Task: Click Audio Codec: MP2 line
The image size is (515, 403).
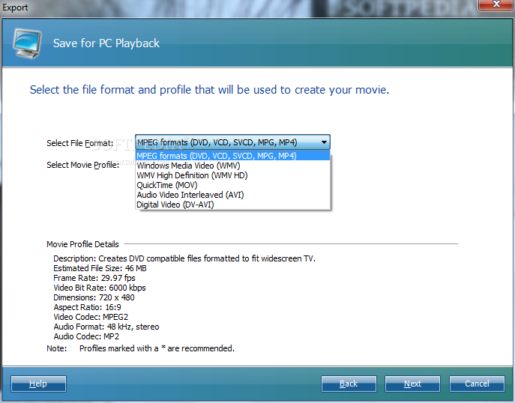Action: (x=86, y=336)
